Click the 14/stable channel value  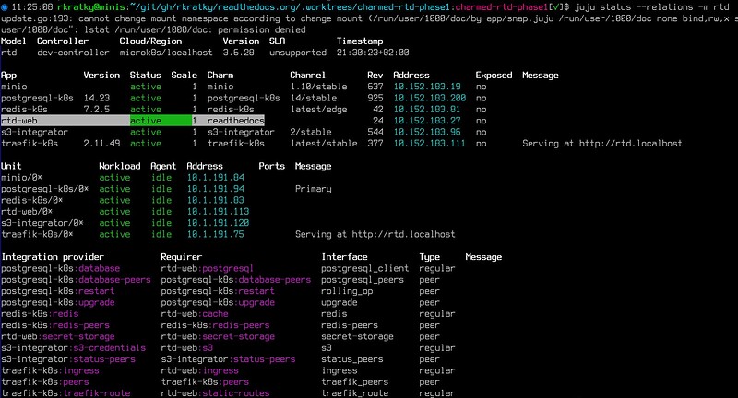(x=314, y=98)
